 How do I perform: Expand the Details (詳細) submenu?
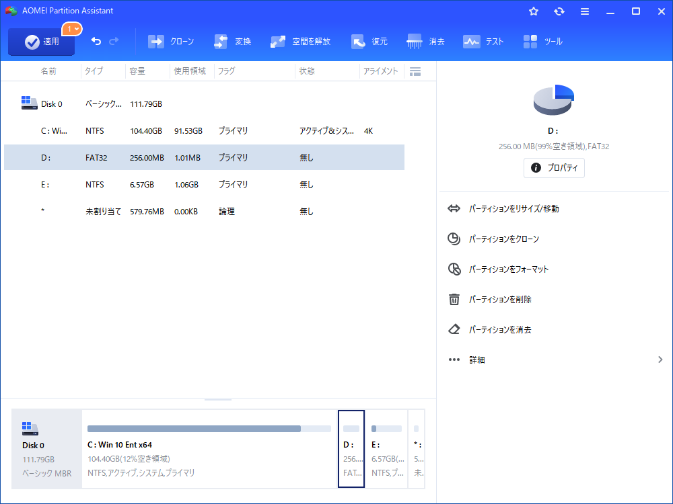pos(555,360)
